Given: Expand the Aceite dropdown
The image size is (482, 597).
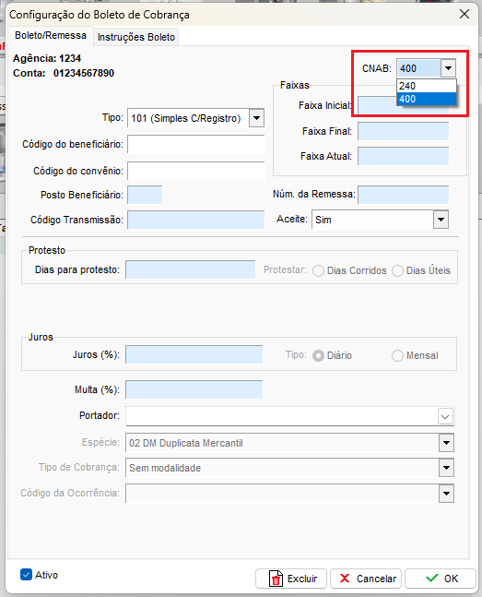Looking at the screenshot, I should tap(441, 220).
